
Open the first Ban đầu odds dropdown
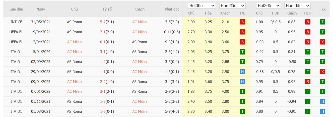pyautogui.click(x=232, y=5)
